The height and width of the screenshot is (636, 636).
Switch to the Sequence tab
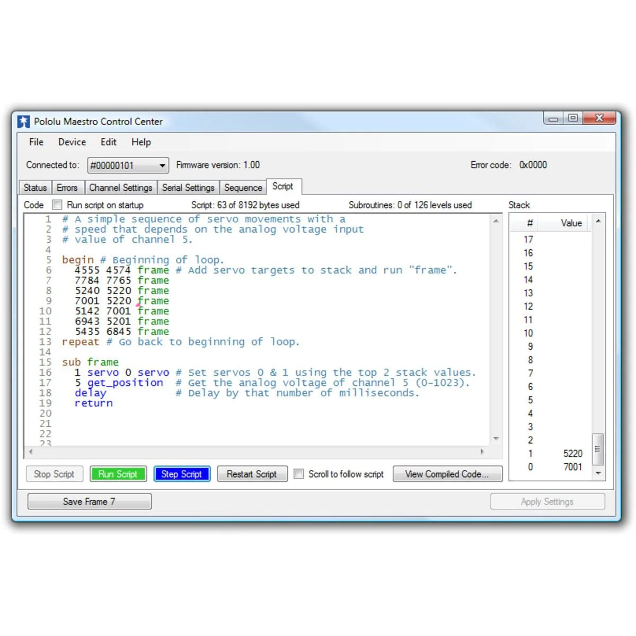(243, 188)
